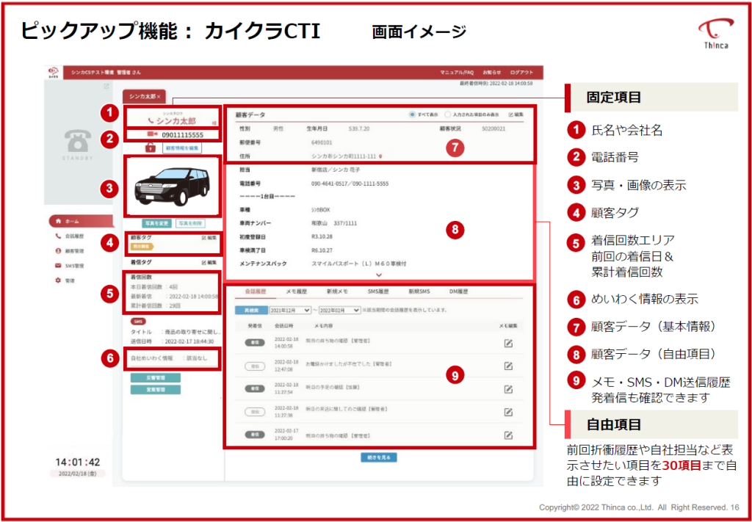Click the 反響管理 button
752x522 pixels.
(156, 377)
